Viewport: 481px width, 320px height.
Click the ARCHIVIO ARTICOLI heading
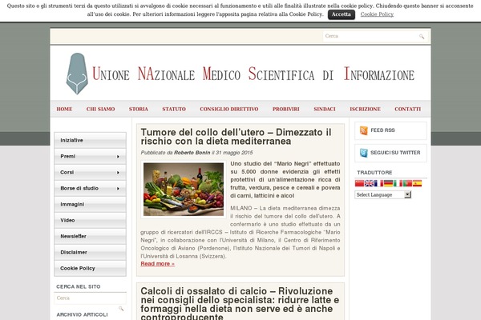tap(82, 314)
